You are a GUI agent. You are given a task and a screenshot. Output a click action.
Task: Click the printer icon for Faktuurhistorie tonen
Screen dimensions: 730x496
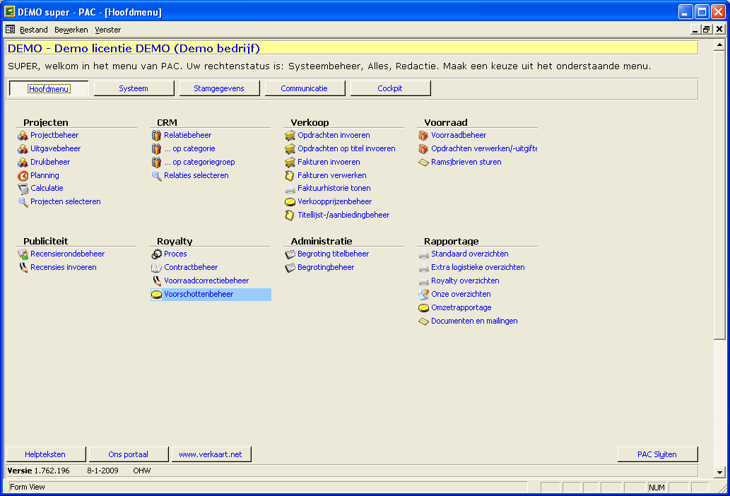(290, 189)
